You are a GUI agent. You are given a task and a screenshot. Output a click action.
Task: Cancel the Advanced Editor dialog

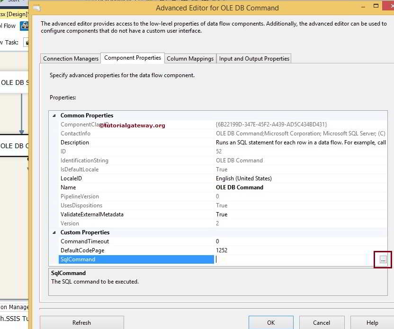(322, 322)
